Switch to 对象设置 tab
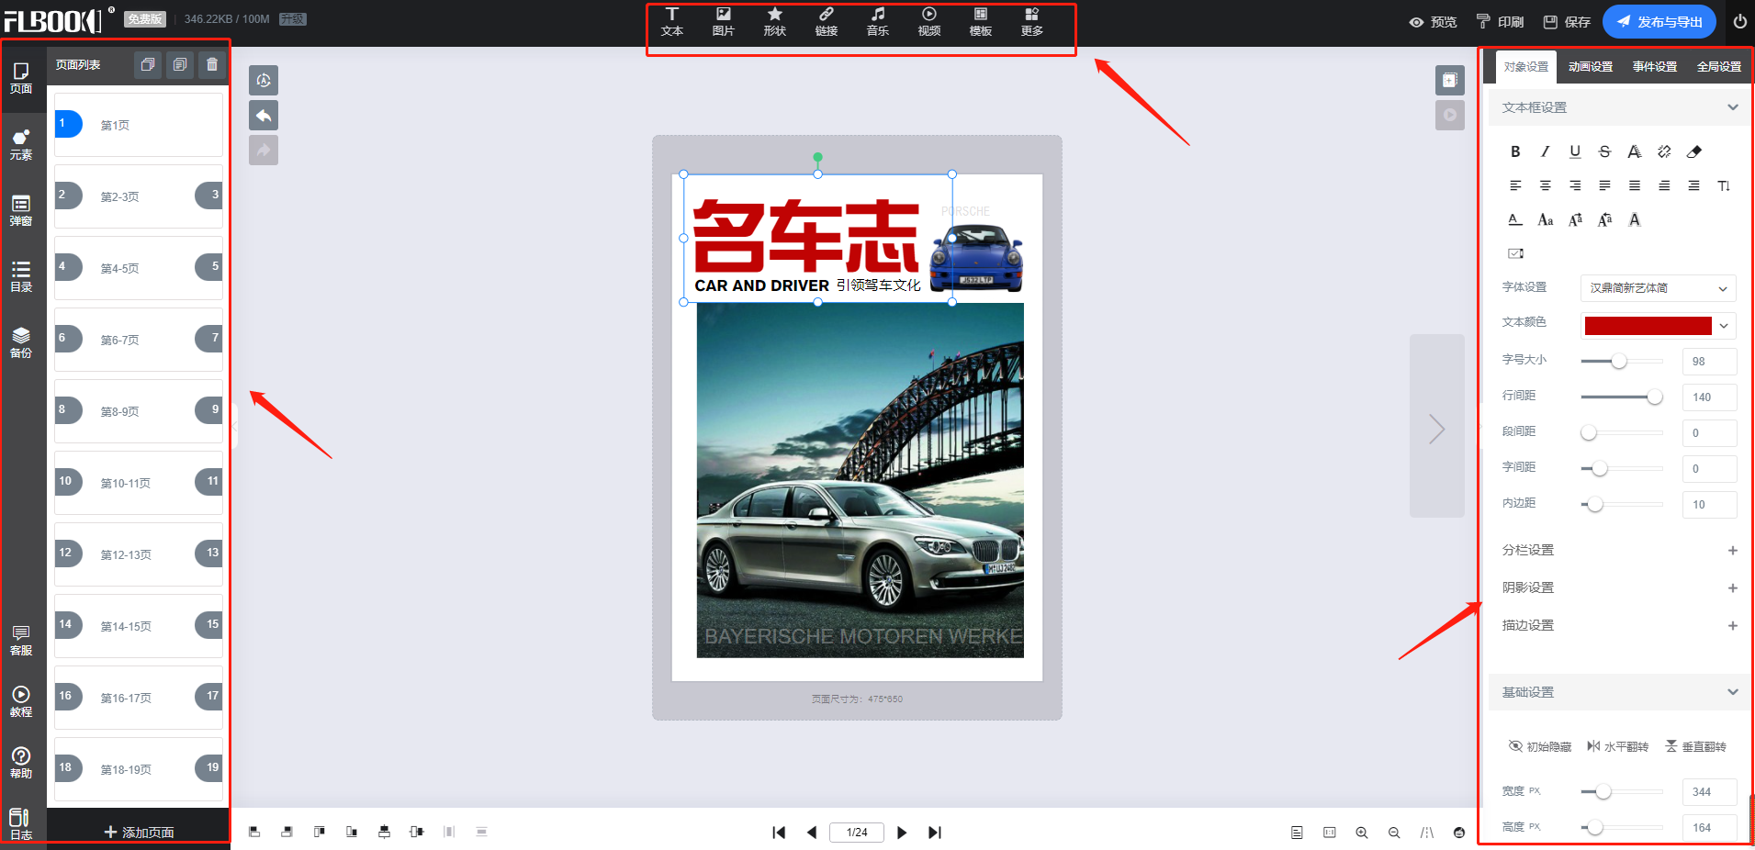Screen dimensions: 1755x850 coord(1526,67)
